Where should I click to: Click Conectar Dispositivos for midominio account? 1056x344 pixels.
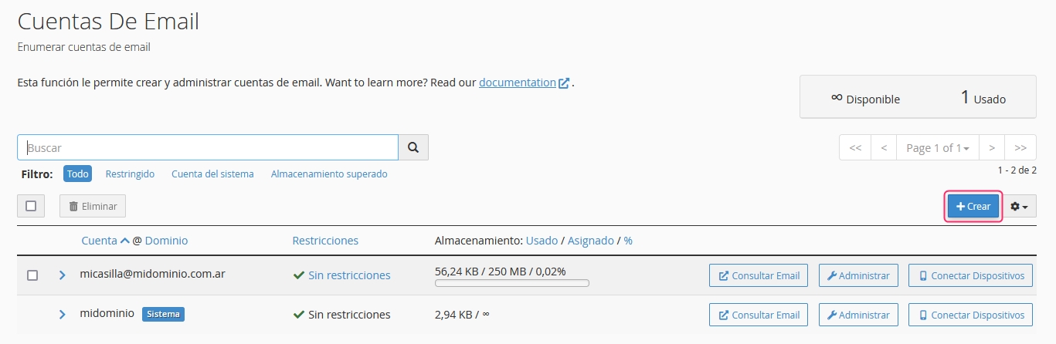(970, 315)
